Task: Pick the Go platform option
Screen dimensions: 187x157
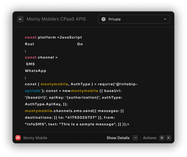Action: (x=80, y=44)
